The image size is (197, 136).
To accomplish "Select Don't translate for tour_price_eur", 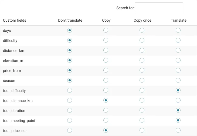I will pyautogui.click(x=70, y=130).
